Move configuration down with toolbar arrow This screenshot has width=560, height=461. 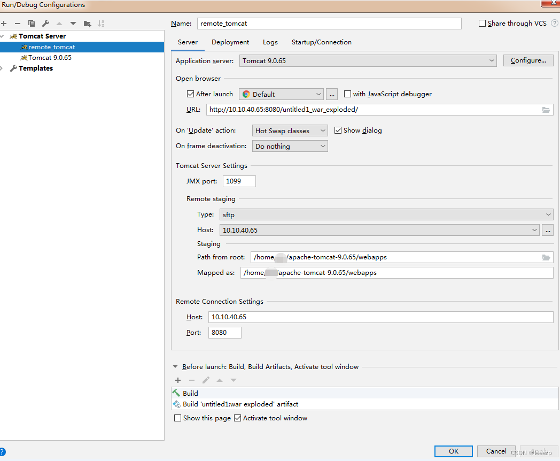tap(73, 24)
